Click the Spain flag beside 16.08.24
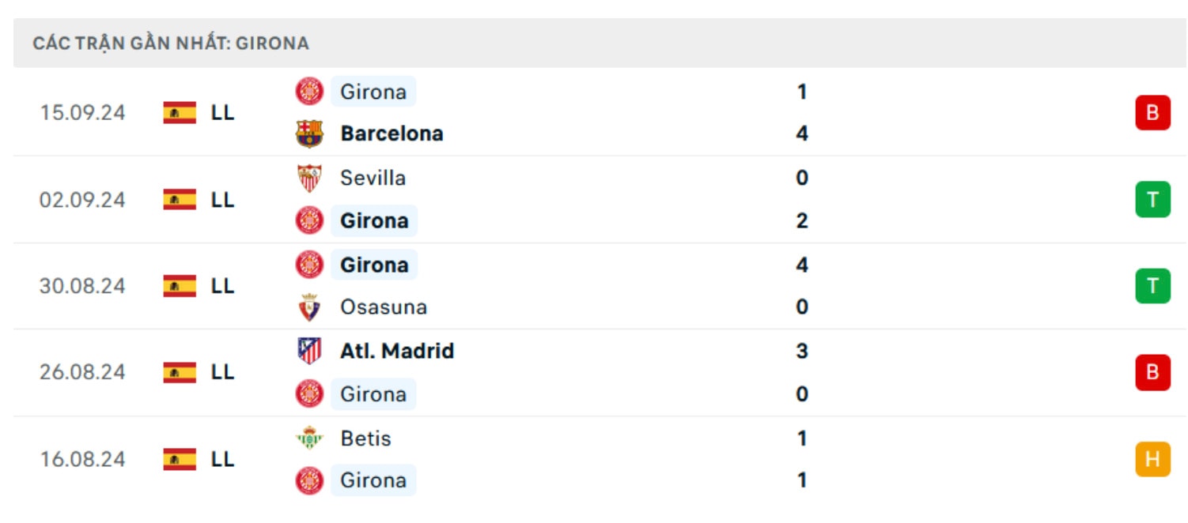Image resolution: width=1188 pixels, height=523 pixels. [x=180, y=459]
